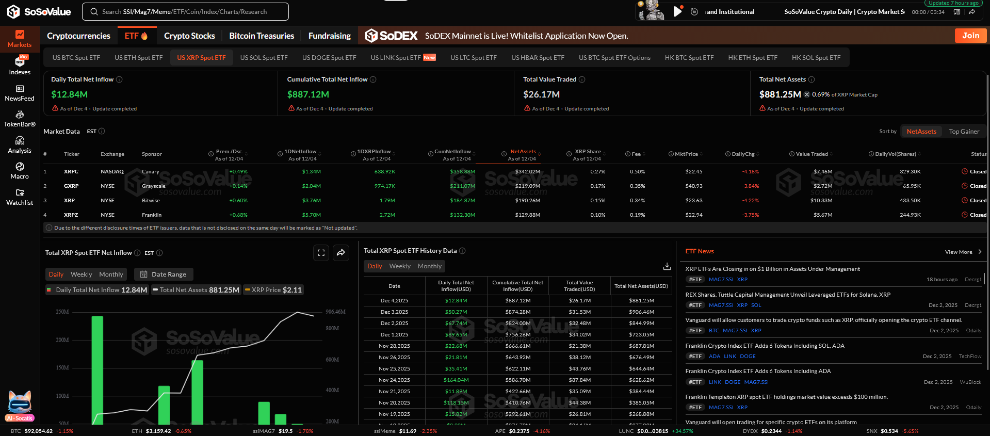990x436 pixels.
Task: Download the ETF history data
Action: 667,266
